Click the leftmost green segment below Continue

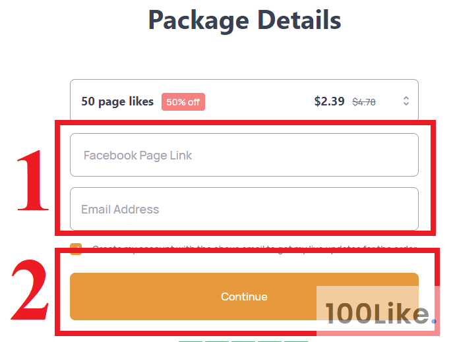point(190,341)
